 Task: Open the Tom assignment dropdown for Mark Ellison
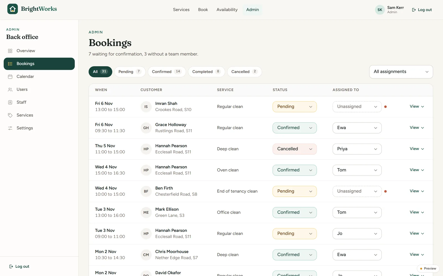[357, 213]
